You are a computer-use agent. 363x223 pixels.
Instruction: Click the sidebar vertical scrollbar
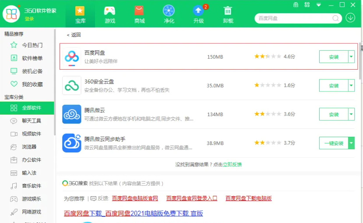tap(55, 82)
